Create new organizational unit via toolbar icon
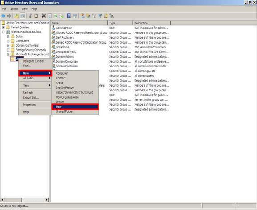The image size is (257, 210). 94,16
